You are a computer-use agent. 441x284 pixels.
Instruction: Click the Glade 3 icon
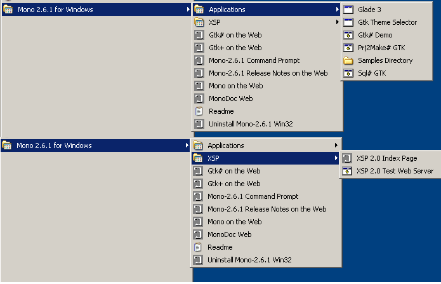click(348, 10)
